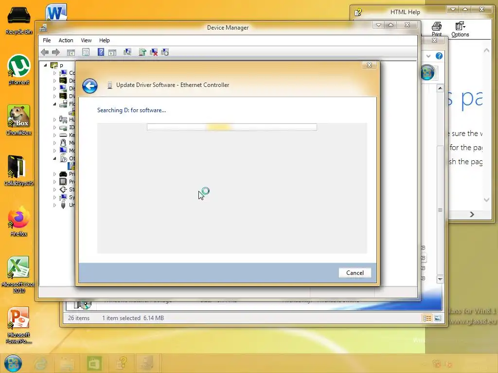Select the Printers tree item with printer icon

click(x=67, y=174)
